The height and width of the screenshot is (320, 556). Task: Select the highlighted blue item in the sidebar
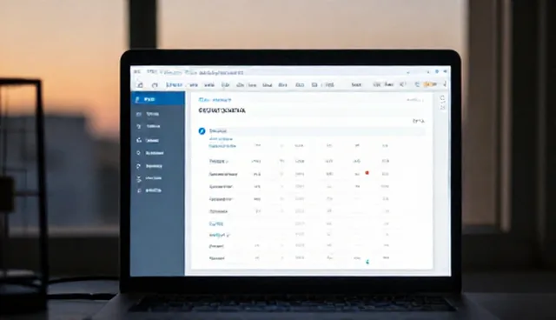pos(158,99)
